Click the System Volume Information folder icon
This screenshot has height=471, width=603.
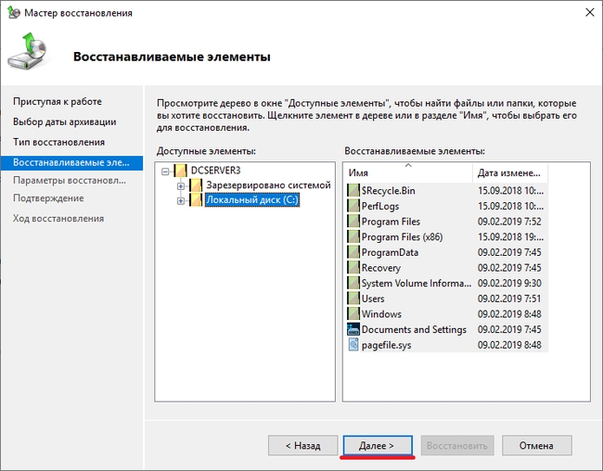(353, 283)
